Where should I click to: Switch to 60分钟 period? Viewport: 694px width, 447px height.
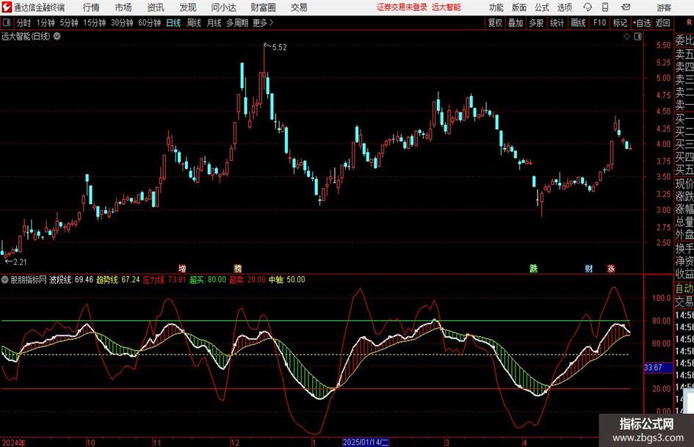[149, 23]
